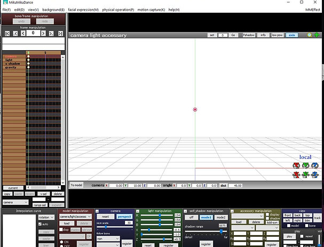Click the green move cross icon
The width and height of the screenshot is (324, 247).
(317, 35)
